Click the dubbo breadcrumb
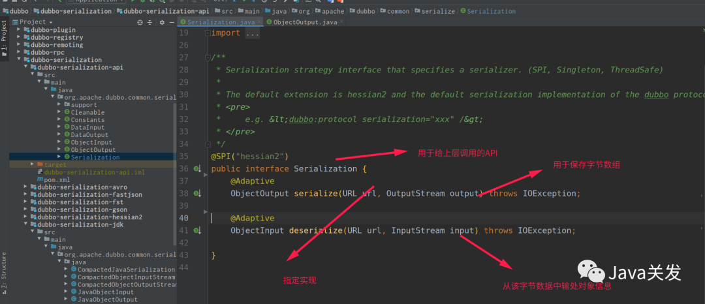705x304 pixels. coord(16,11)
